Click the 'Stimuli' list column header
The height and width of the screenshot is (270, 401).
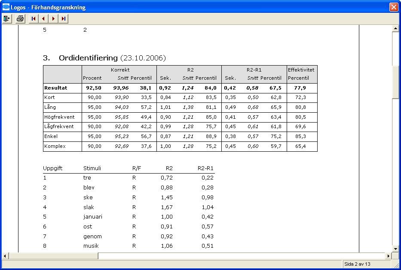coord(92,168)
